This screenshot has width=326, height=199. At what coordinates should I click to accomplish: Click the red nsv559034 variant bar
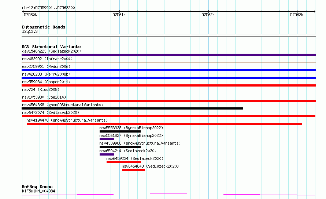coord(168,85)
